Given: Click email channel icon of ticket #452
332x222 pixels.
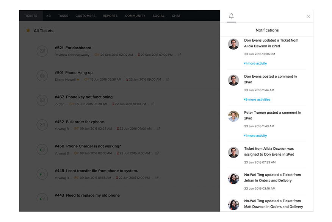Looking at the screenshot, I should (42, 125).
